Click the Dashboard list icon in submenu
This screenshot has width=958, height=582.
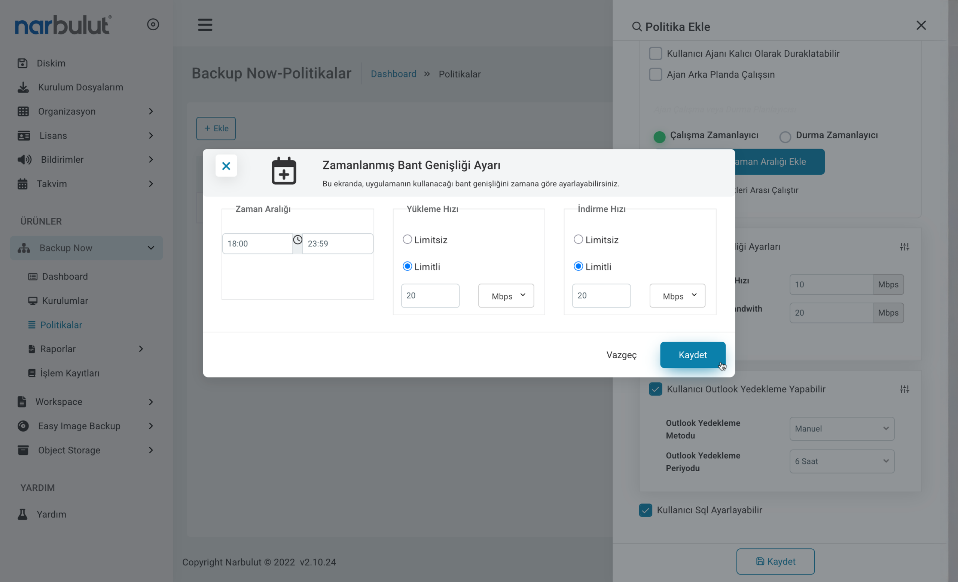[33, 277]
